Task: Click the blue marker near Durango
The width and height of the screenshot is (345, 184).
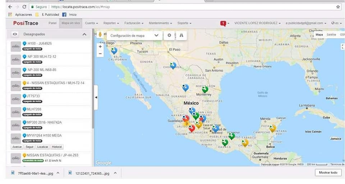Action: click(185, 88)
